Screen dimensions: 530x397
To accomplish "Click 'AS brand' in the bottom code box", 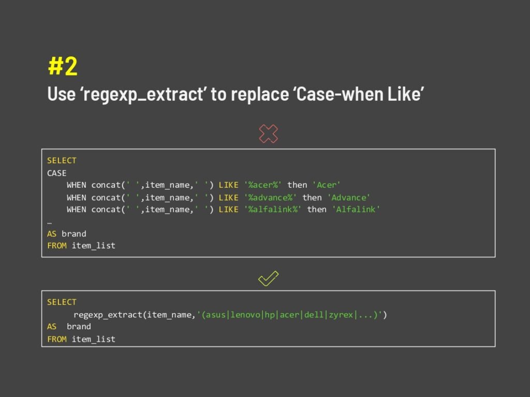I will click(x=69, y=327).
